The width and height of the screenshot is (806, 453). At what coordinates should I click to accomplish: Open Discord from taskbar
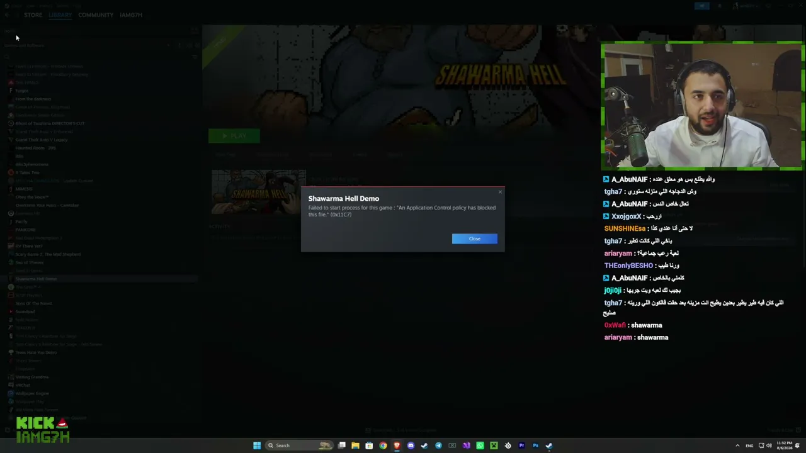click(411, 445)
